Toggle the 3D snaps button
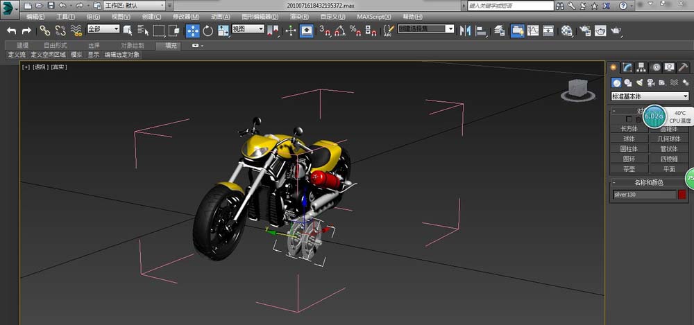 click(x=325, y=30)
